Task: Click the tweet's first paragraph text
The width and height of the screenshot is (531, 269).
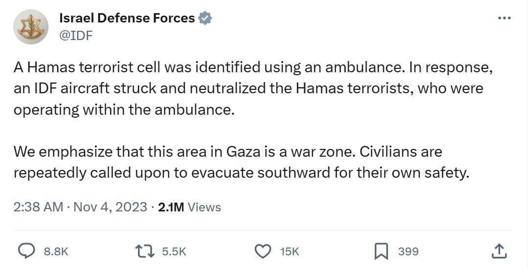Action: click(253, 89)
